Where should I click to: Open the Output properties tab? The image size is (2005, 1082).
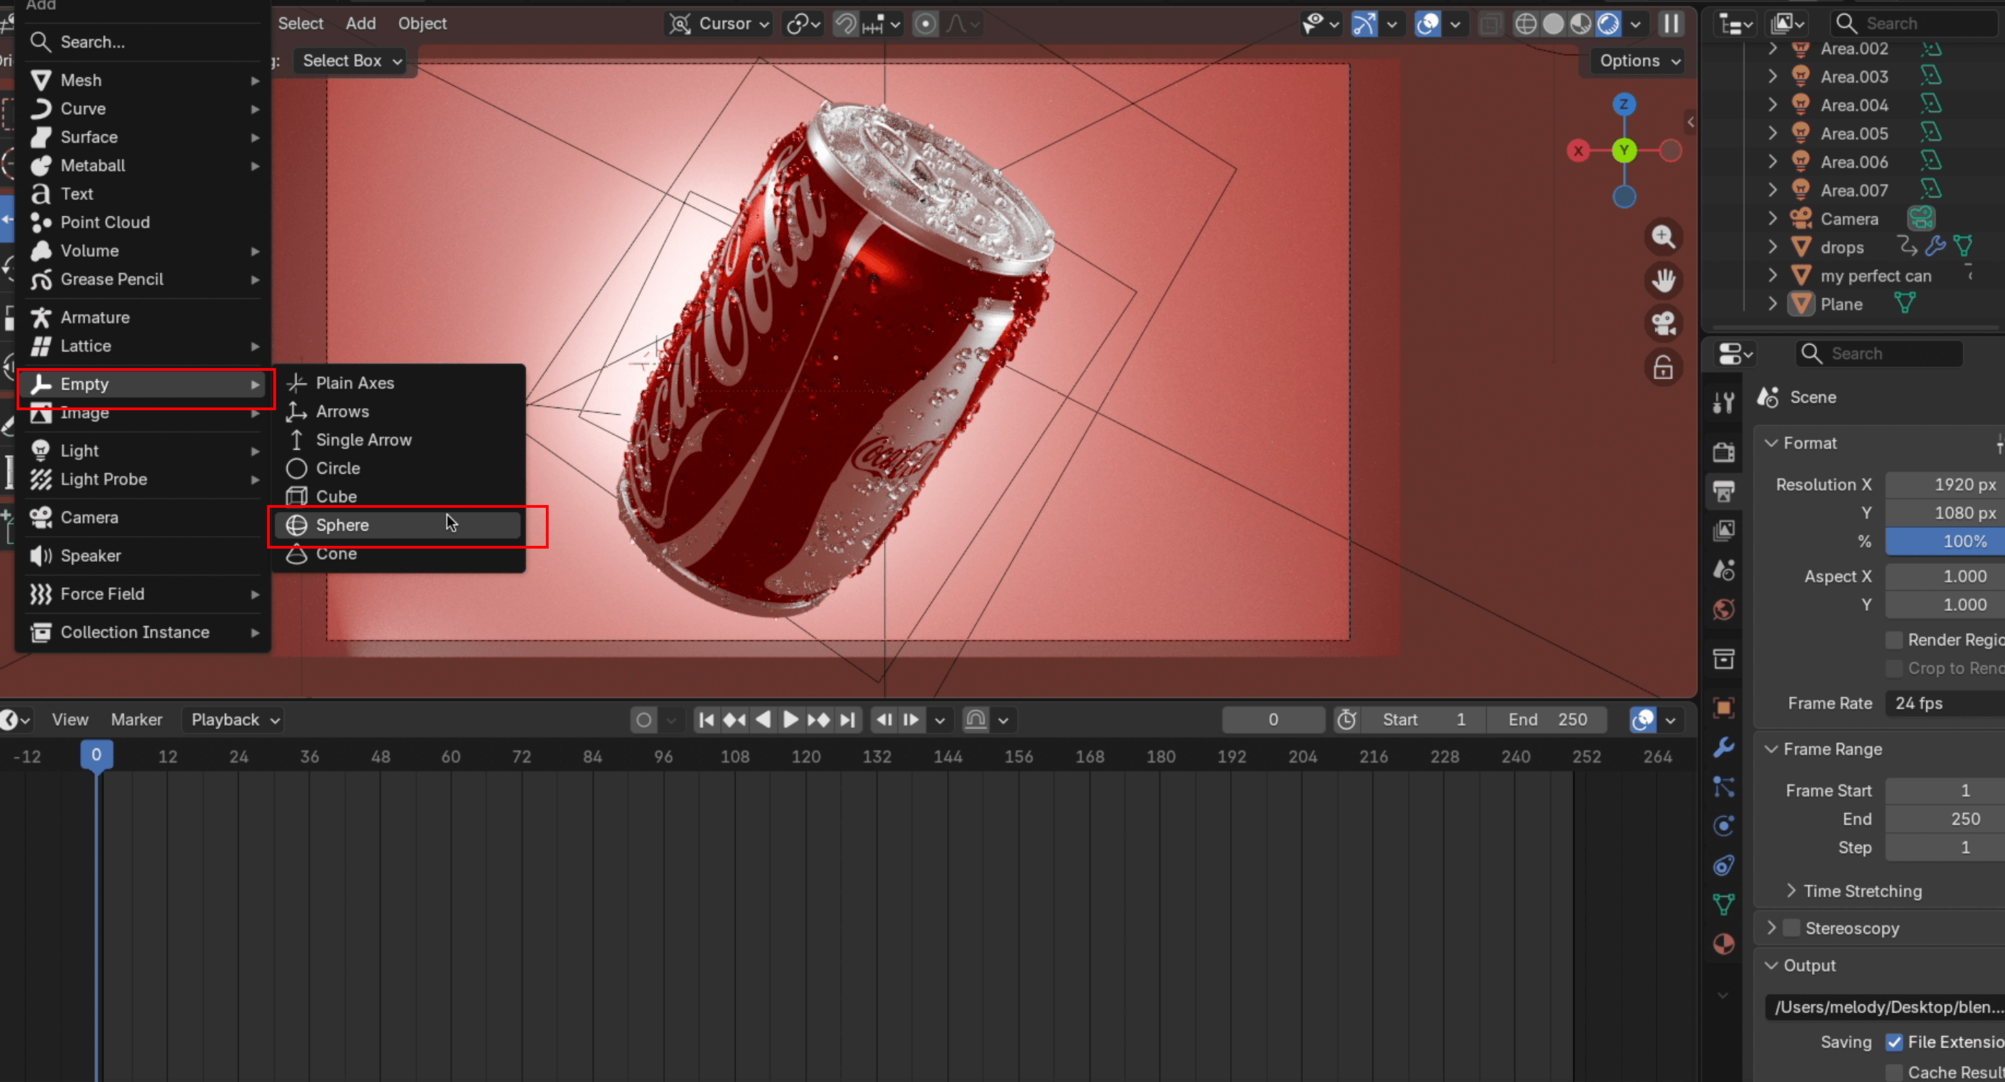coord(1723,491)
